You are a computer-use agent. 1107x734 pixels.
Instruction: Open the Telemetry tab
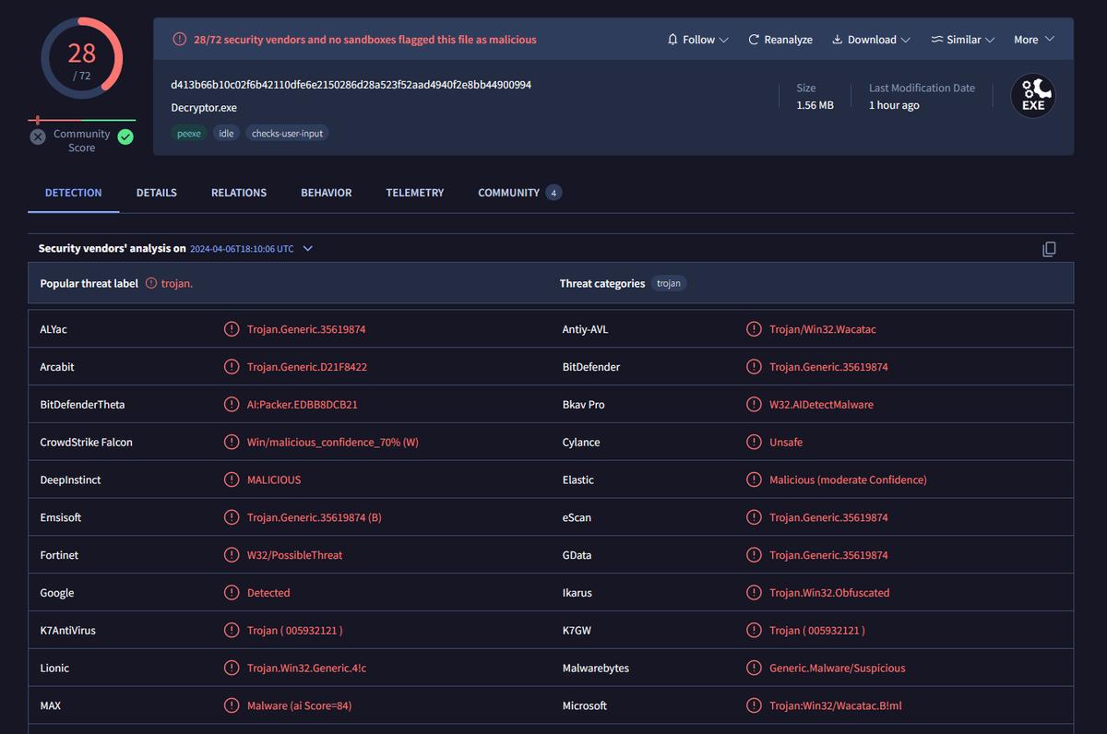(x=415, y=193)
